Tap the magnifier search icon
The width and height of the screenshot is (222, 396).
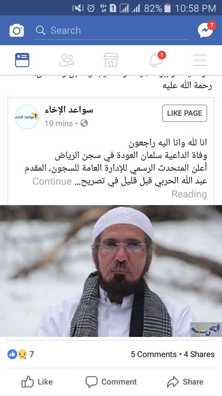[x=41, y=31]
